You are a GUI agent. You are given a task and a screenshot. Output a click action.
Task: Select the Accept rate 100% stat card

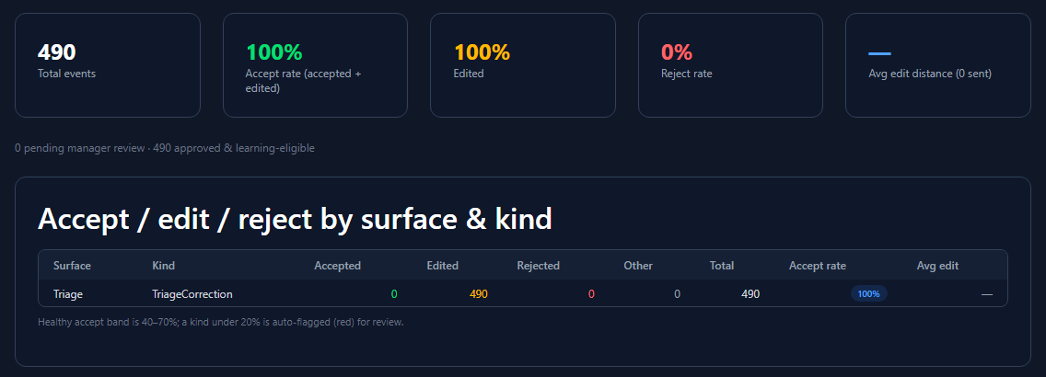[315, 65]
